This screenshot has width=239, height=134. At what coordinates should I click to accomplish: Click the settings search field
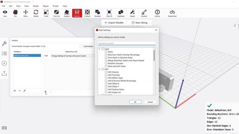tap(127, 43)
